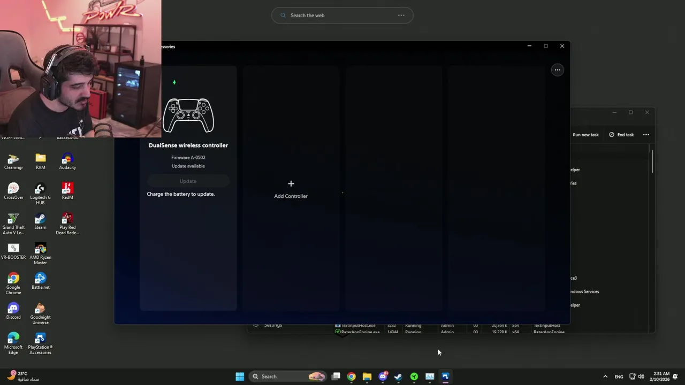The height and width of the screenshot is (385, 685).
Task: Open the Windows Start menu
Action: 240,376
